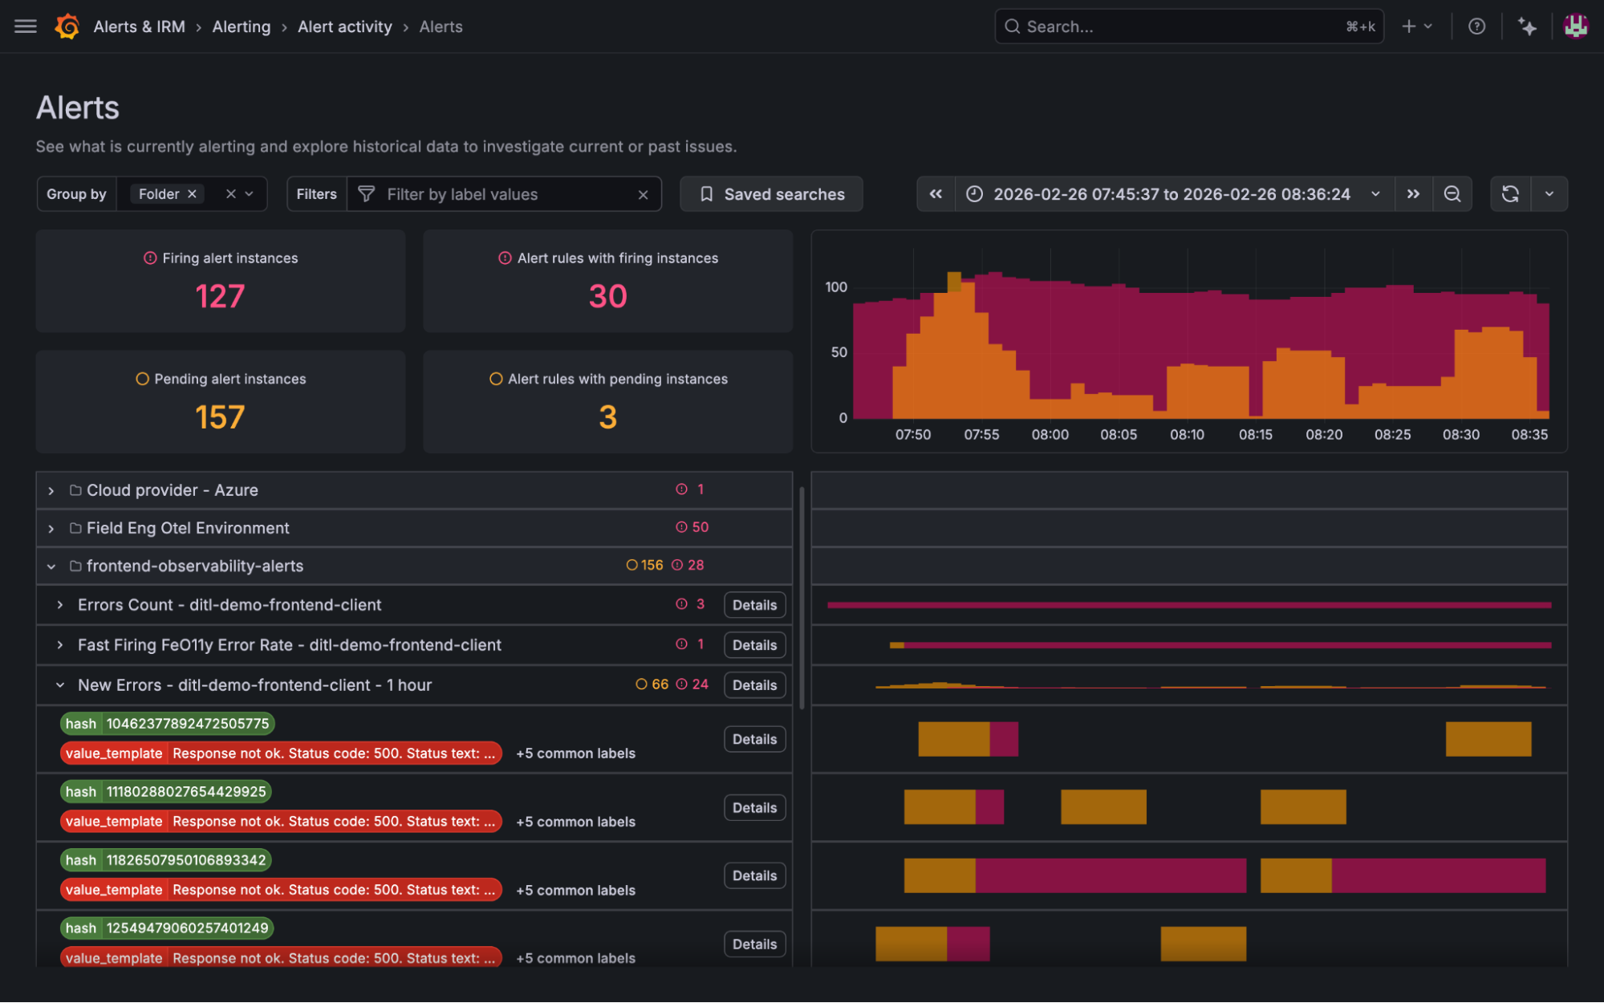This screenshot has width=1604, height=1003.
Task: Open Grafana Assistant via the sparkles icon
Action: [1528, 26]
